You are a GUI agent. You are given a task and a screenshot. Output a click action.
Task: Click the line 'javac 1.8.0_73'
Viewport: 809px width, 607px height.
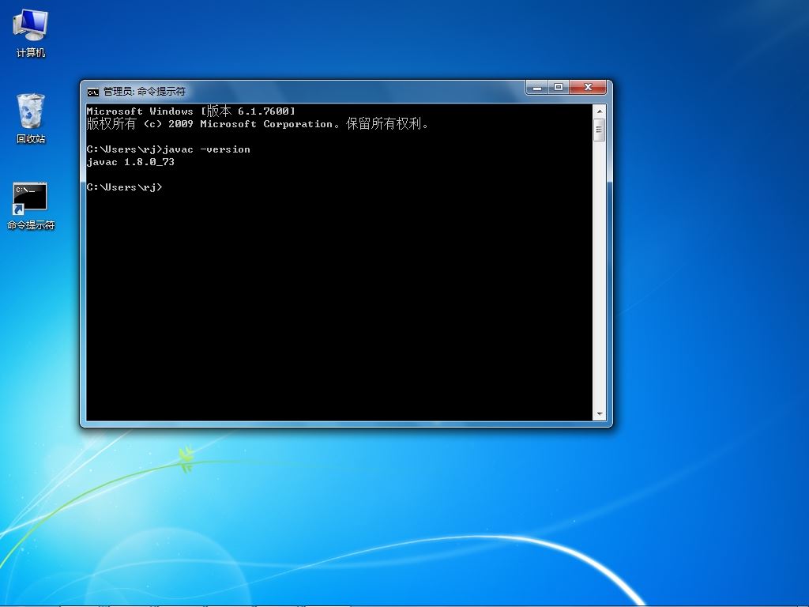[x=130, y=162]
